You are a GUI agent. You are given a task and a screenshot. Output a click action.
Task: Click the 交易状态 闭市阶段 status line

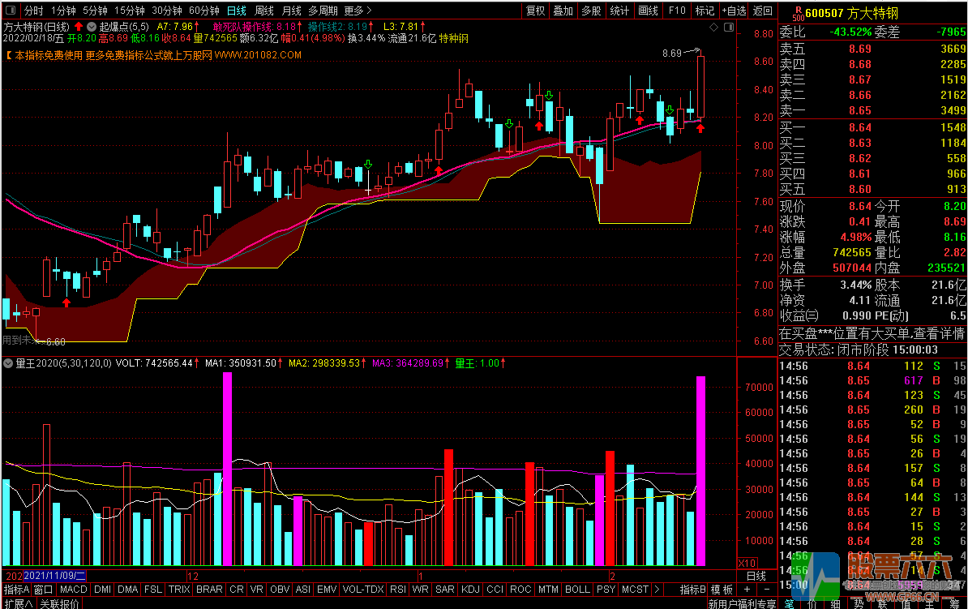(x=858, y=350)
